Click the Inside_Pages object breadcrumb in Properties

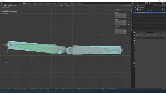(140, 35)
